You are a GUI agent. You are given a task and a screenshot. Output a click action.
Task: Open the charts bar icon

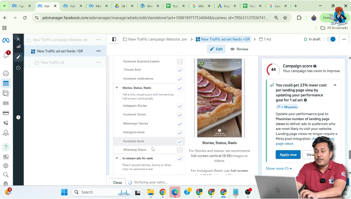pos(18,46)
